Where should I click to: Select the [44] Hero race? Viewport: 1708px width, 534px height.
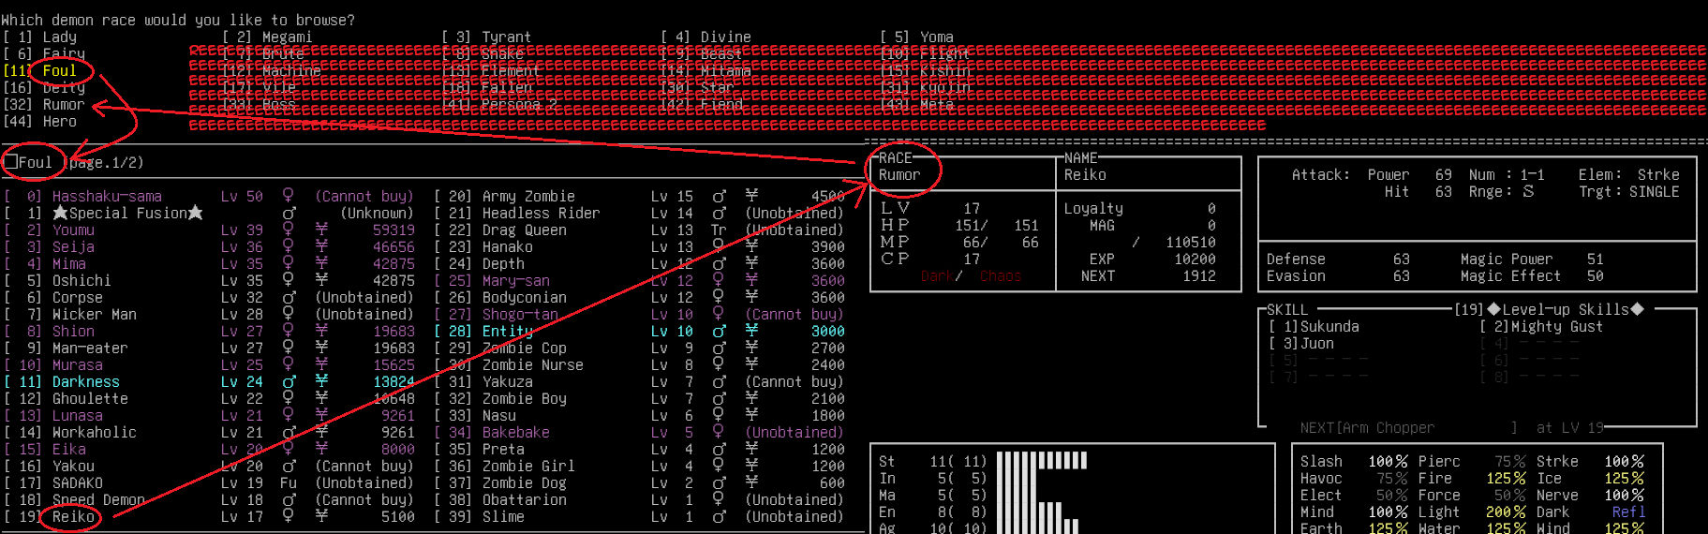pyautogui.click(x=40, y=122)
